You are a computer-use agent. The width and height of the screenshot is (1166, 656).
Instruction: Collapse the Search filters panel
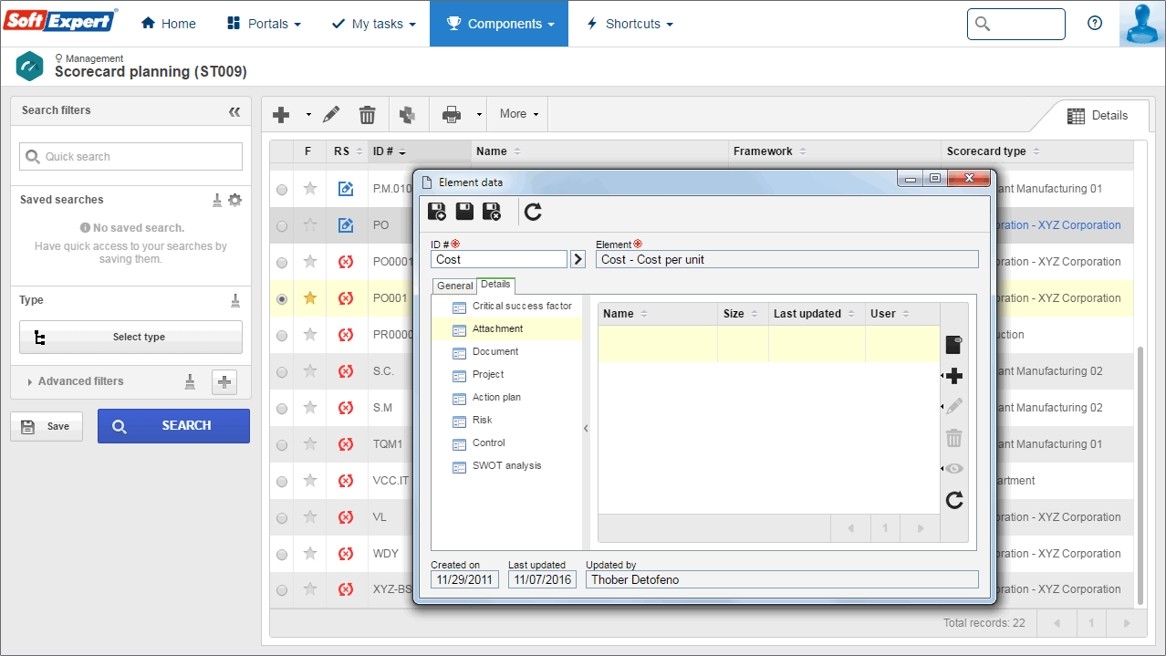234,111
